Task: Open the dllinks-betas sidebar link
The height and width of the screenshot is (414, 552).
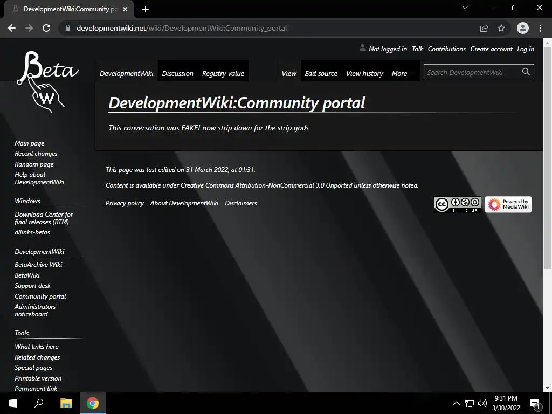Action: [x=32, y=232]
